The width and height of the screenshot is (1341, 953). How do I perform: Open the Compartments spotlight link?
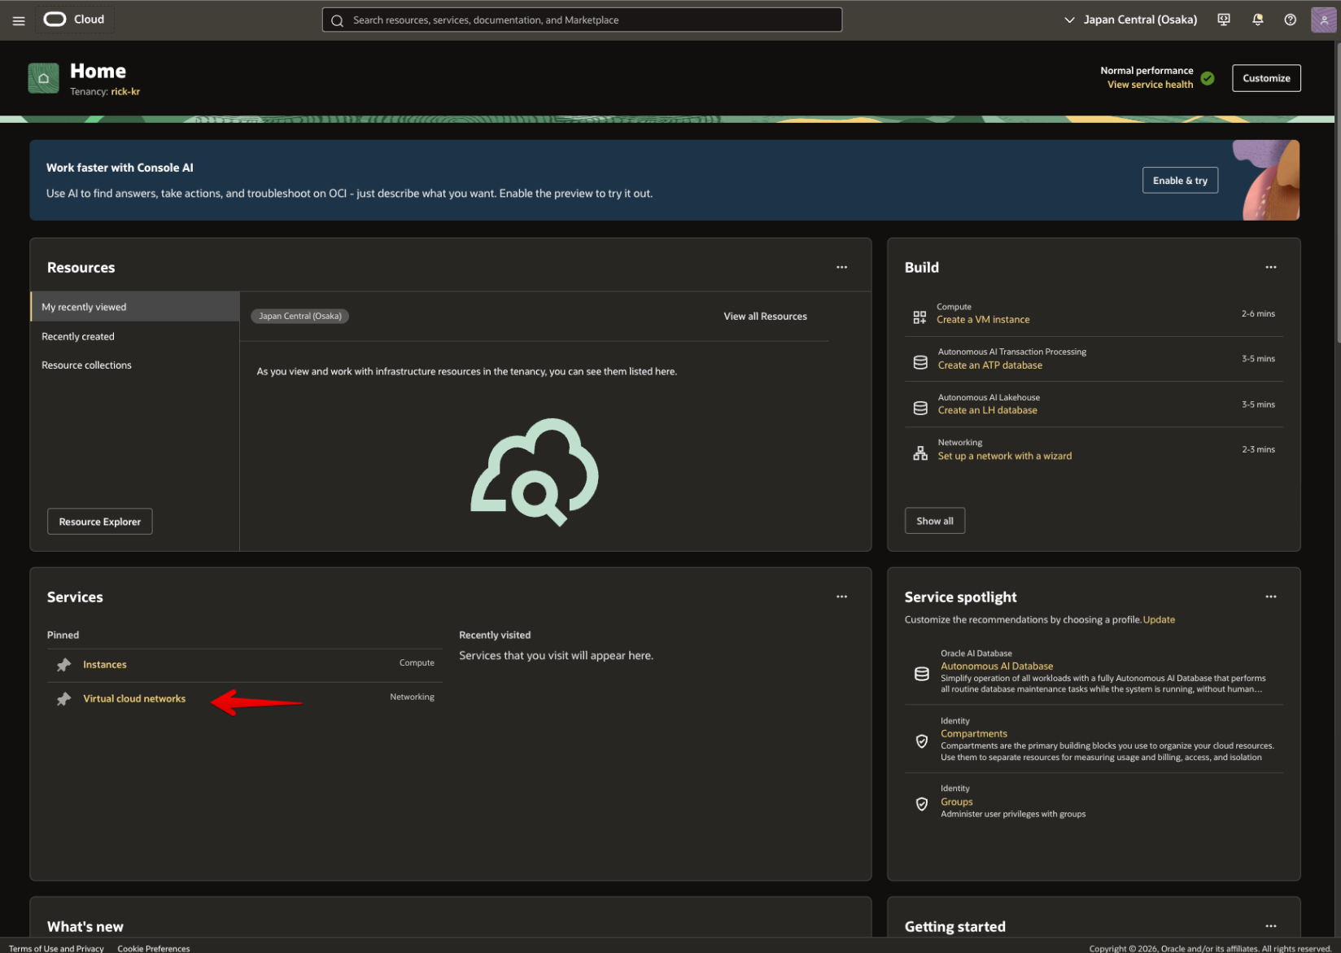[974, 733]
